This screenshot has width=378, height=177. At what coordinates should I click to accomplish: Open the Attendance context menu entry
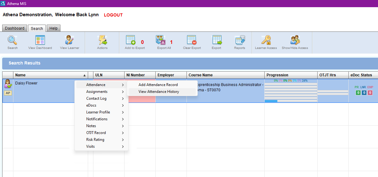(101, 85)
